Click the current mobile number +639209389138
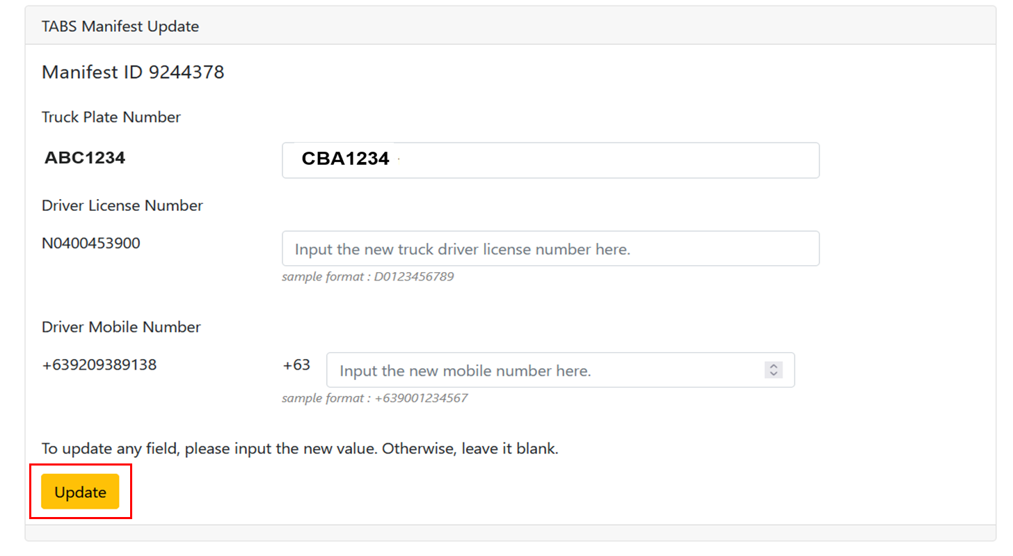Image resolution: width=1013 pixels, height=556 pixels. (99, 365)
